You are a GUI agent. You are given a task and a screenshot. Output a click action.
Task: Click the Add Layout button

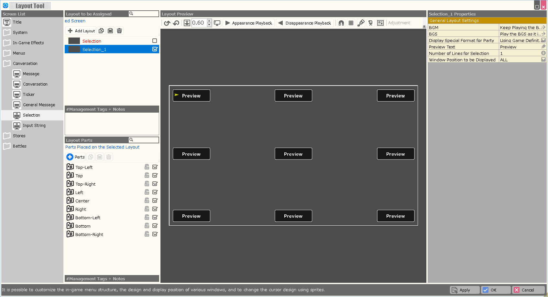coord(81,31)
